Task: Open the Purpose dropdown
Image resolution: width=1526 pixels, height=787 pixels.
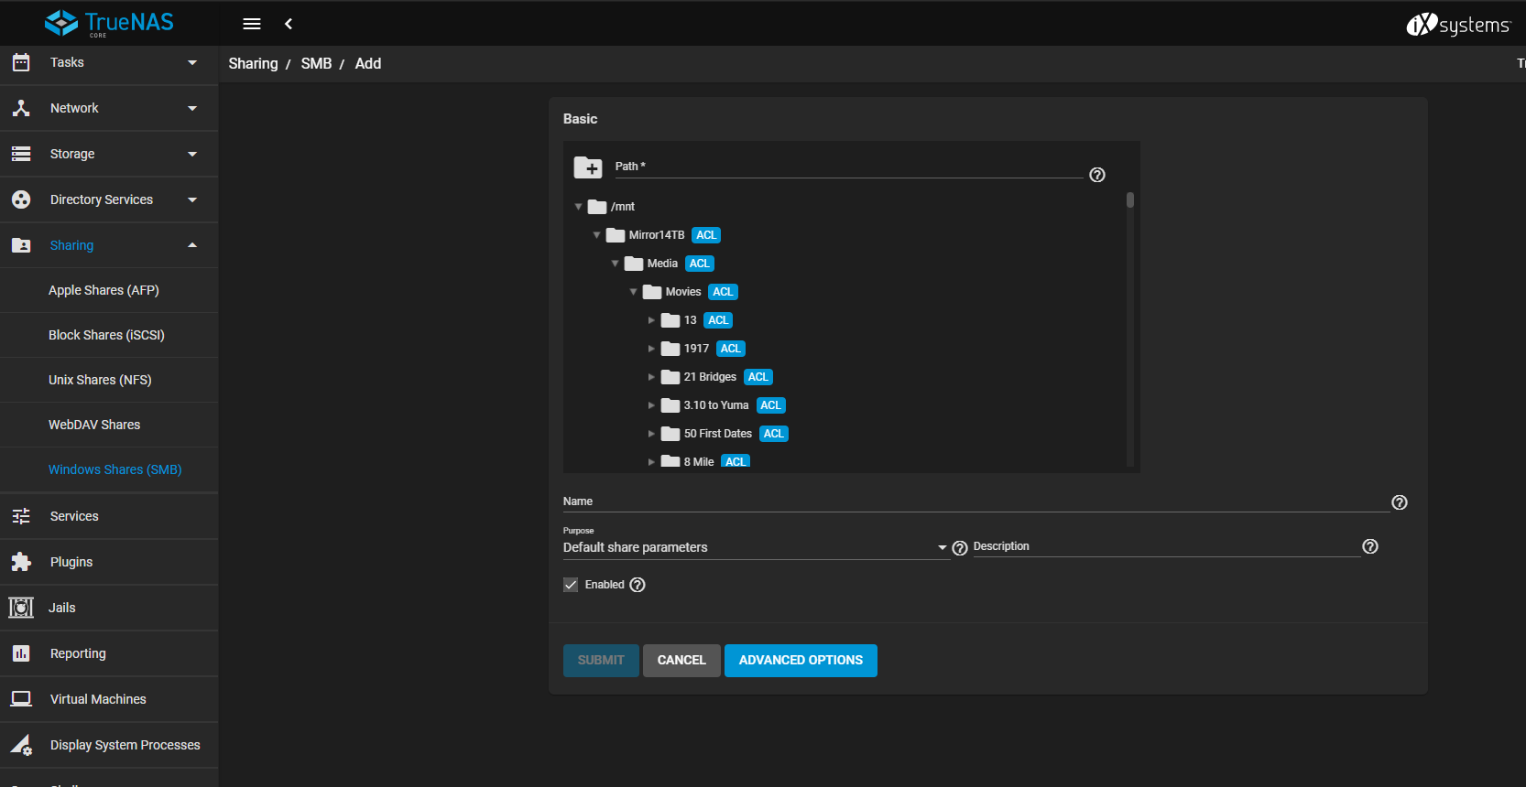Action: pyautogui.click(x=755, y=547)
